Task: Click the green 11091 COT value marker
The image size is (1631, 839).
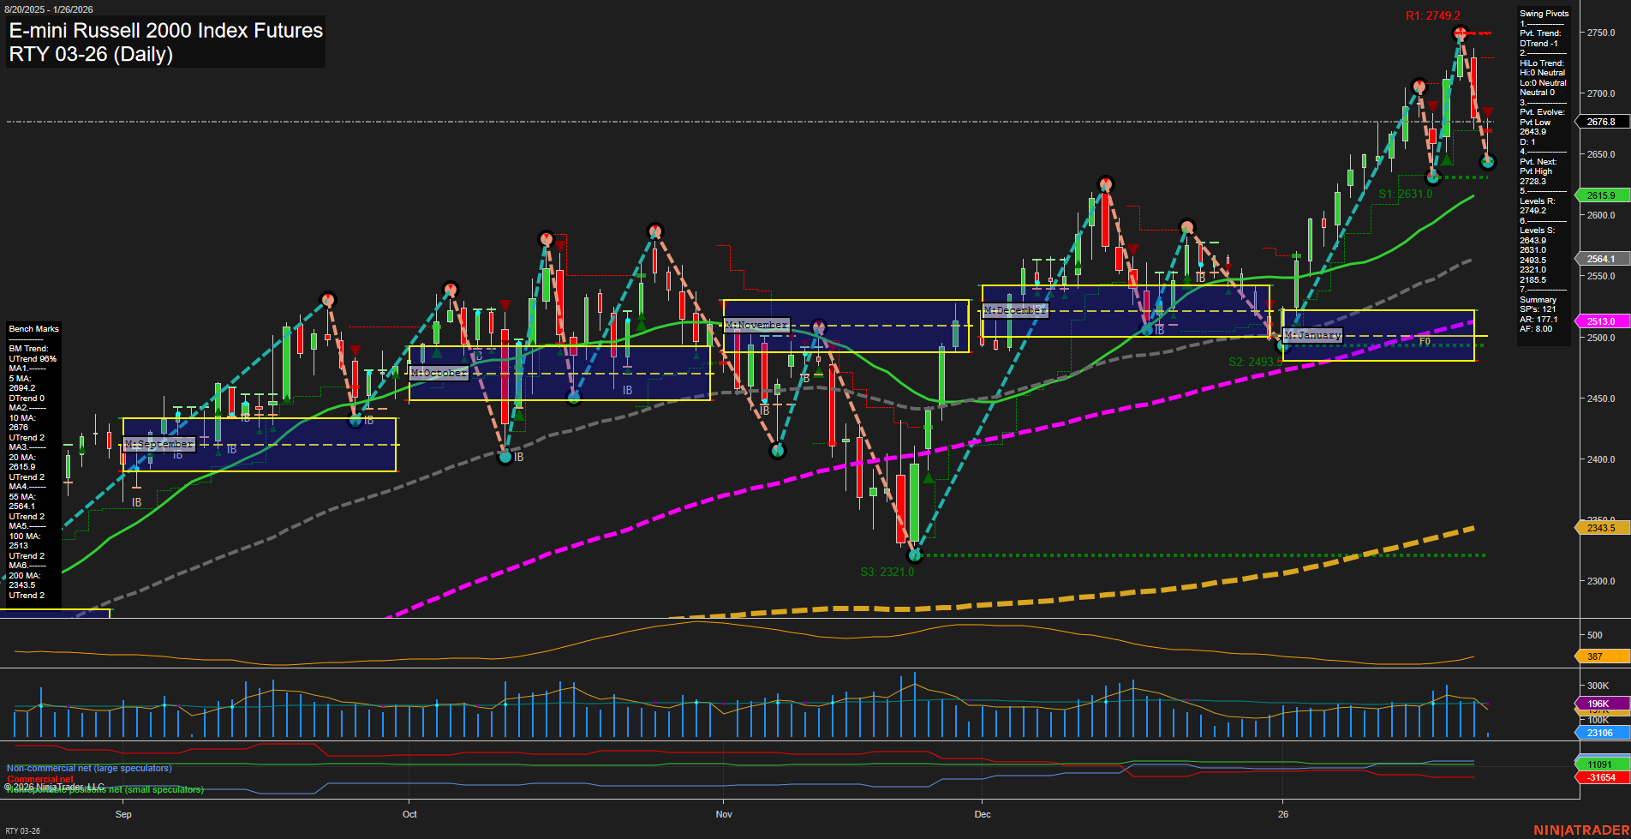Action: click(1600, 762)
